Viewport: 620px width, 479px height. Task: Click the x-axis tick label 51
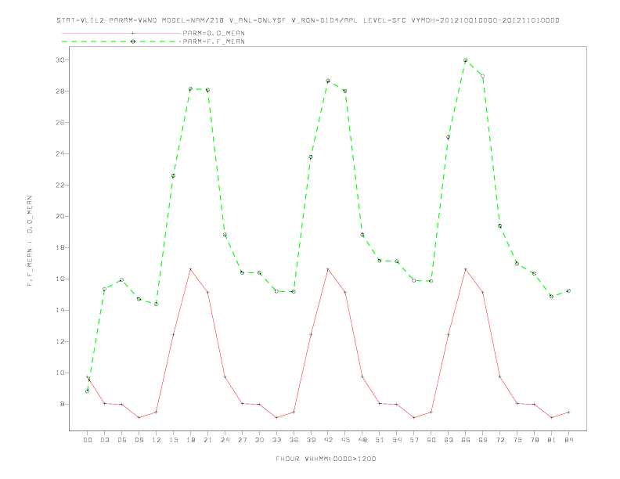(x=380, y=440)
